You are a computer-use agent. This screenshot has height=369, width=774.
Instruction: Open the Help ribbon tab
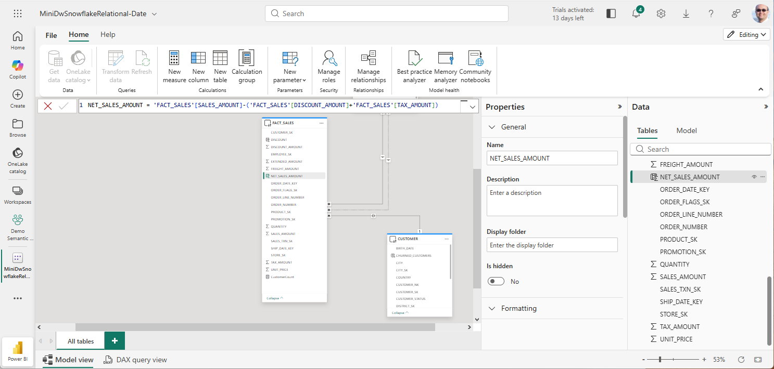pos(108,34)
